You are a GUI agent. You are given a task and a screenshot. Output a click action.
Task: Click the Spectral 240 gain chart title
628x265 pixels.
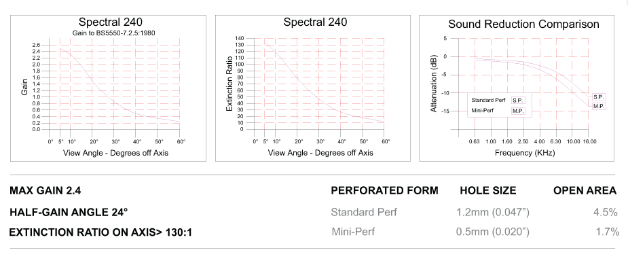point(110,22)
